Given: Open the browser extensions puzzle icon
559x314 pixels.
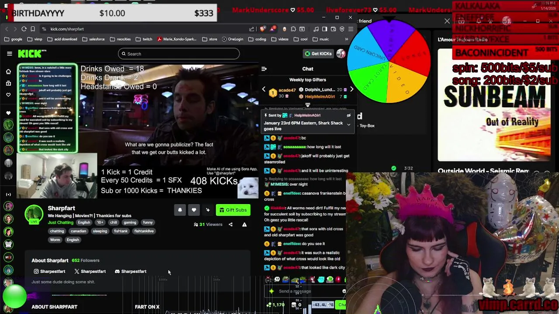Looking at the screenshot, I should pos(293,29).
